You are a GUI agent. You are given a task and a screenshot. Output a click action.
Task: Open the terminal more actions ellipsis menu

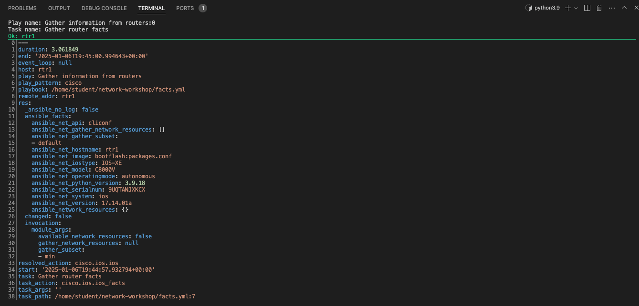[611, 8]
